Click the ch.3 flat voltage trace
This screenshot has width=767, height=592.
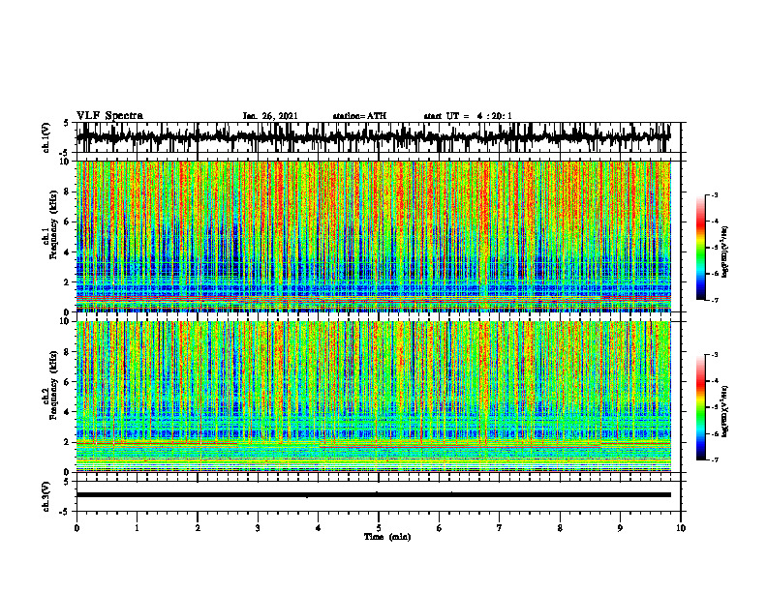(x=373, y=495)
